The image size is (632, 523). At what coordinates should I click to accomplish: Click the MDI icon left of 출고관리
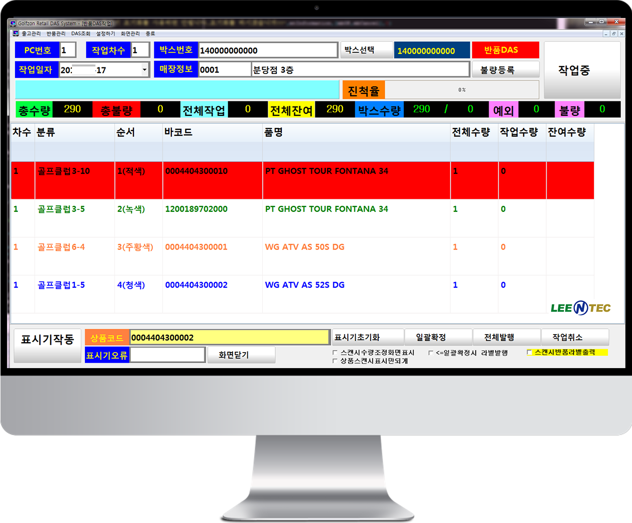click(16, 33)
